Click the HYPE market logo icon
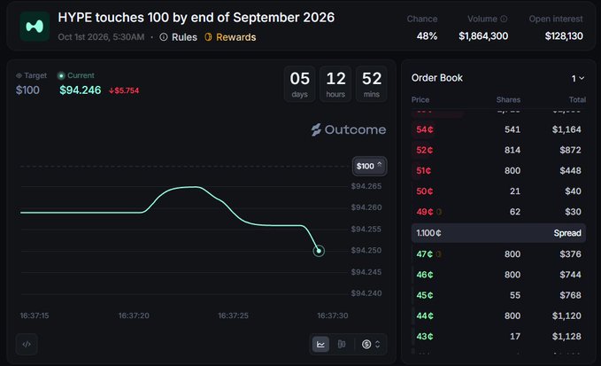The height and width of the screenshot is (366, 601). pyautogui.click(x=35, y=27)
